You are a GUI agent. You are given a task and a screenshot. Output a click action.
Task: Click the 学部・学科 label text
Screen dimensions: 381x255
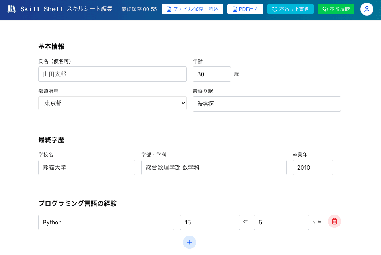point(154,155)
